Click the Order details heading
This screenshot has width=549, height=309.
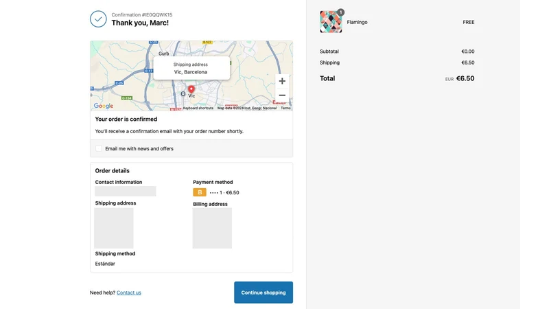point(112,170)
